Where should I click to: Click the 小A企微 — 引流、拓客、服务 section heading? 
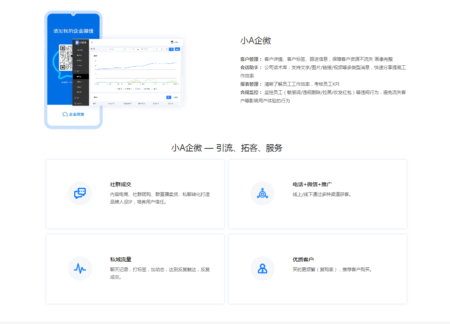(x=226, y=148)
